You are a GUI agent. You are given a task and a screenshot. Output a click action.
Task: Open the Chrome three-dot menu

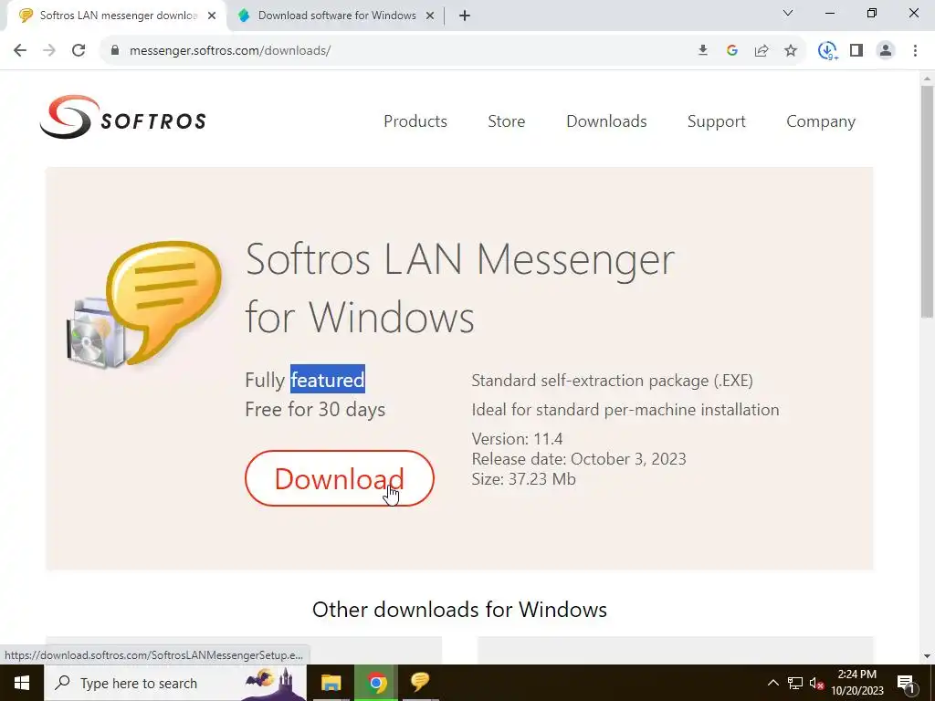915,51
